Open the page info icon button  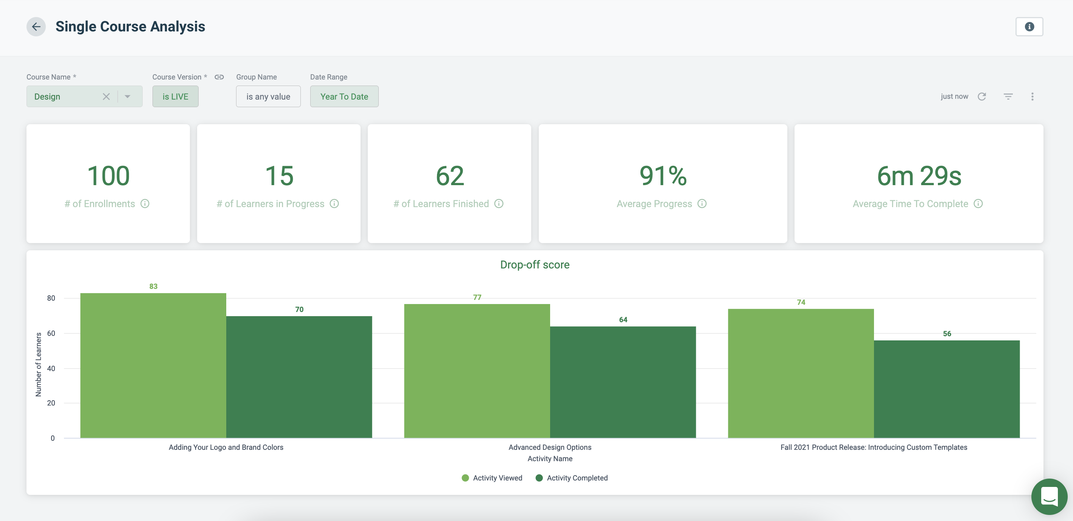1029,27
